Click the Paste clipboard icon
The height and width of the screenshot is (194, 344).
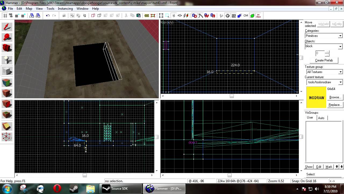tap(138, 16)
